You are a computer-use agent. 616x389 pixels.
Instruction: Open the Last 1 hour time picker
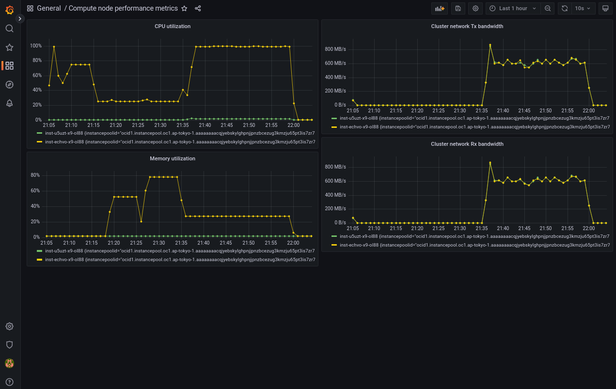coord(513,8)
